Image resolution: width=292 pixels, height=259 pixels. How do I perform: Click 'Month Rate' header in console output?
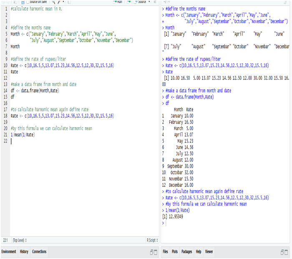click(184, 110)
